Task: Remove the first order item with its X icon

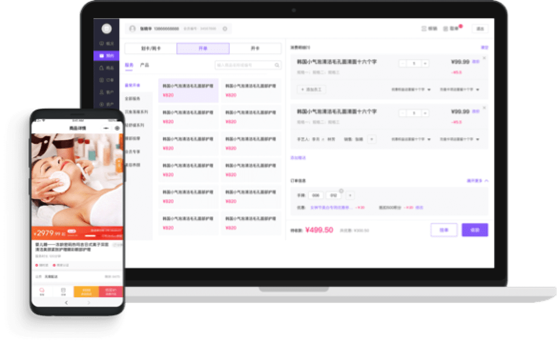Action: click(x=484, y=58)
